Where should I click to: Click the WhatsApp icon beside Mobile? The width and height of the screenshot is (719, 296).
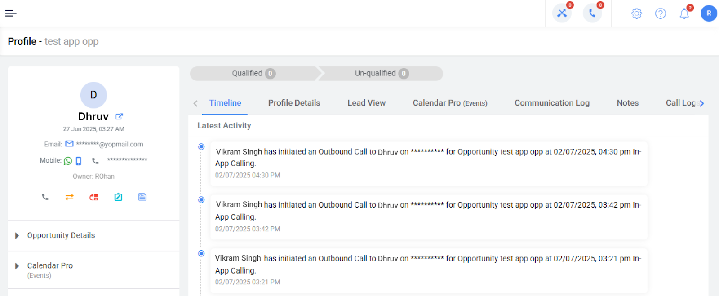68,161
